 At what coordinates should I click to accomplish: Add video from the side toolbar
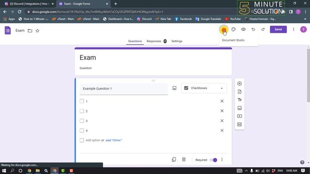pos(239,116)
